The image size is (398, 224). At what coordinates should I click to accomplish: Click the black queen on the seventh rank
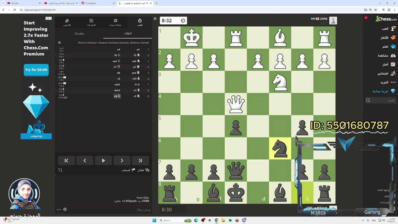click(x=236, y=170)
